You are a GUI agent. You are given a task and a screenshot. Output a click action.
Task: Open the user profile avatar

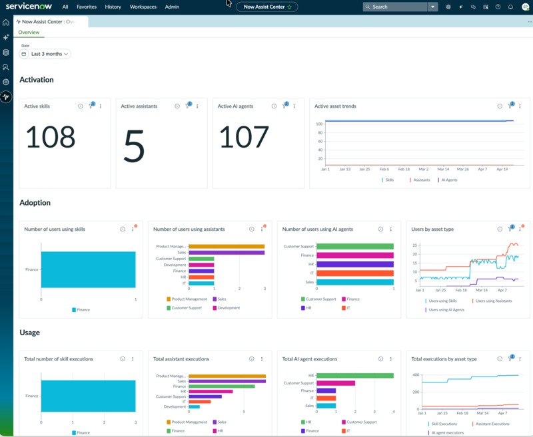point(526,7)
